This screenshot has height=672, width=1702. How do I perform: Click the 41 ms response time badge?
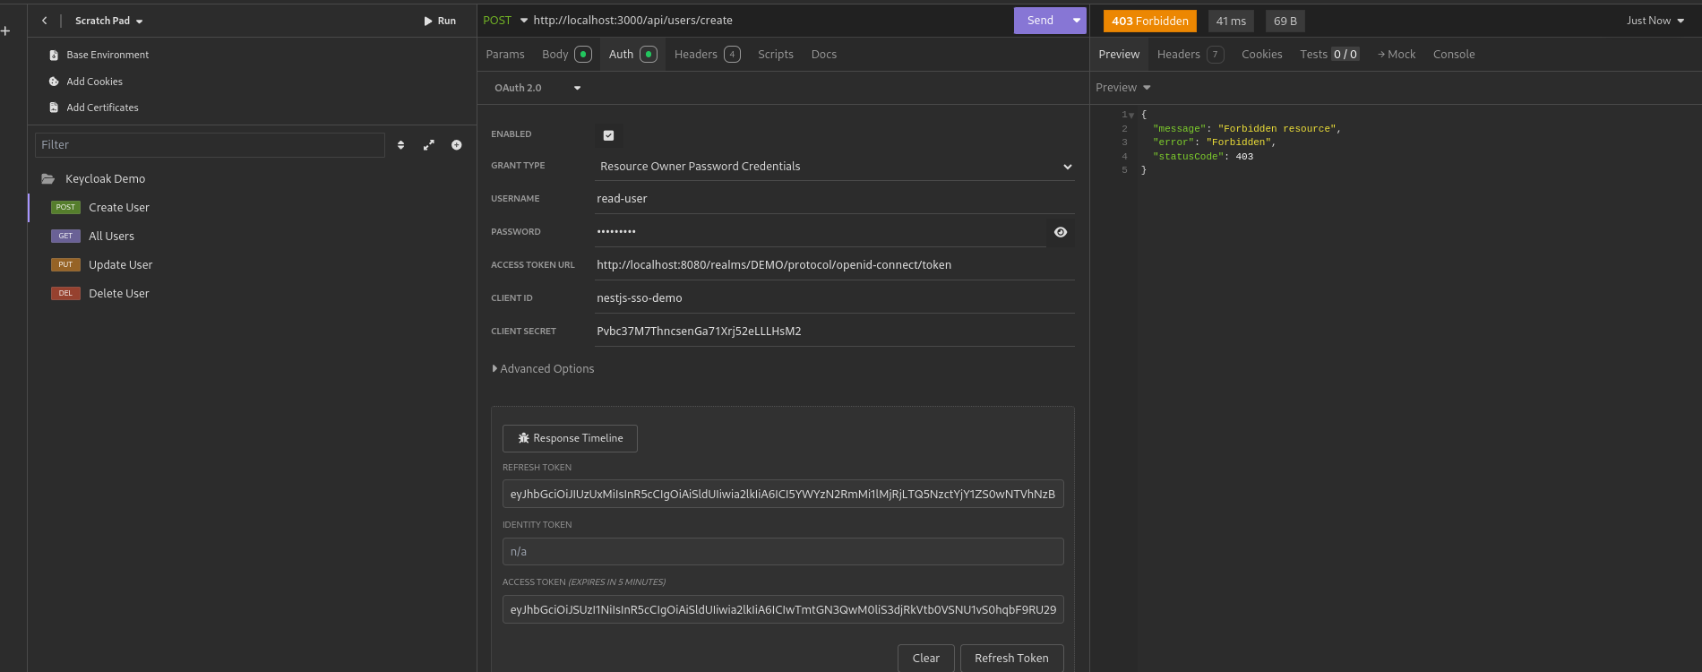[1231, 21]
